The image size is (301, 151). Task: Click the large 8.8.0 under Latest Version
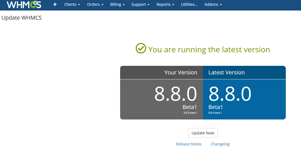tap(230, 94)
